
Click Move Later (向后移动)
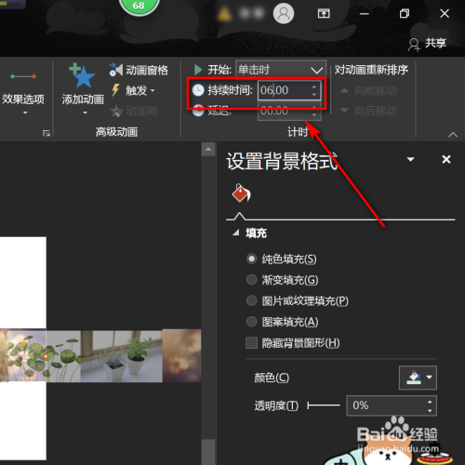pos(368,111)
